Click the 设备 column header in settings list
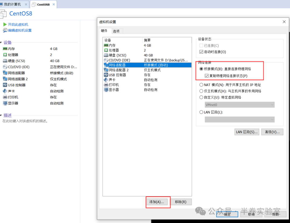This screenshot has height=223, width=290. tap(123, 40)
